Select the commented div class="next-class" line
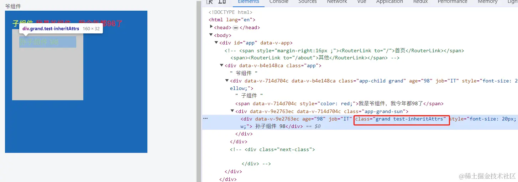The width and height of the screenshot is (518, 182). pyautogui.click(x=272, y=149)
